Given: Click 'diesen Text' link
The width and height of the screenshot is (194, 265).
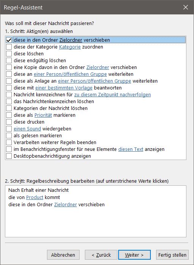Looking at the screenshot, I should coord(131,149).
